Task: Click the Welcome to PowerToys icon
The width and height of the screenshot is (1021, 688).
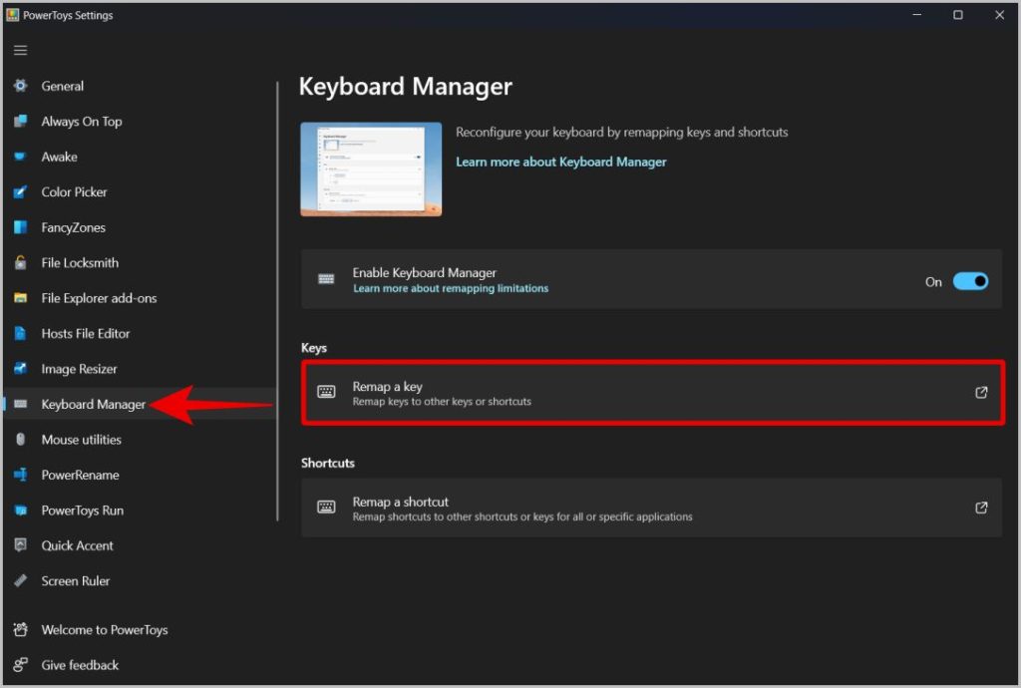Action: (20, 629)
